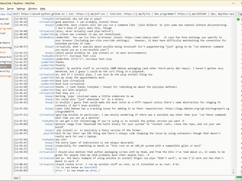Image resolution: width=242 pixels, height=181 pixels.
Task: Select the security channel in sidebar
Action: (x=5, y=71)
